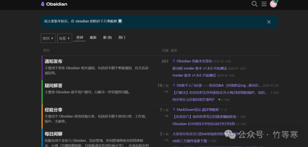Switch to the 热门 tab
Screen dimensions: 308x147
coord(122,37)
